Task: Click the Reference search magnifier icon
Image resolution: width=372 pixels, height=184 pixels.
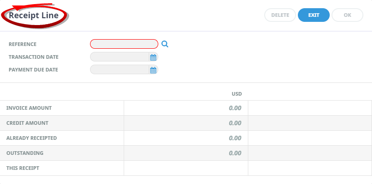Action: point(165,44)
